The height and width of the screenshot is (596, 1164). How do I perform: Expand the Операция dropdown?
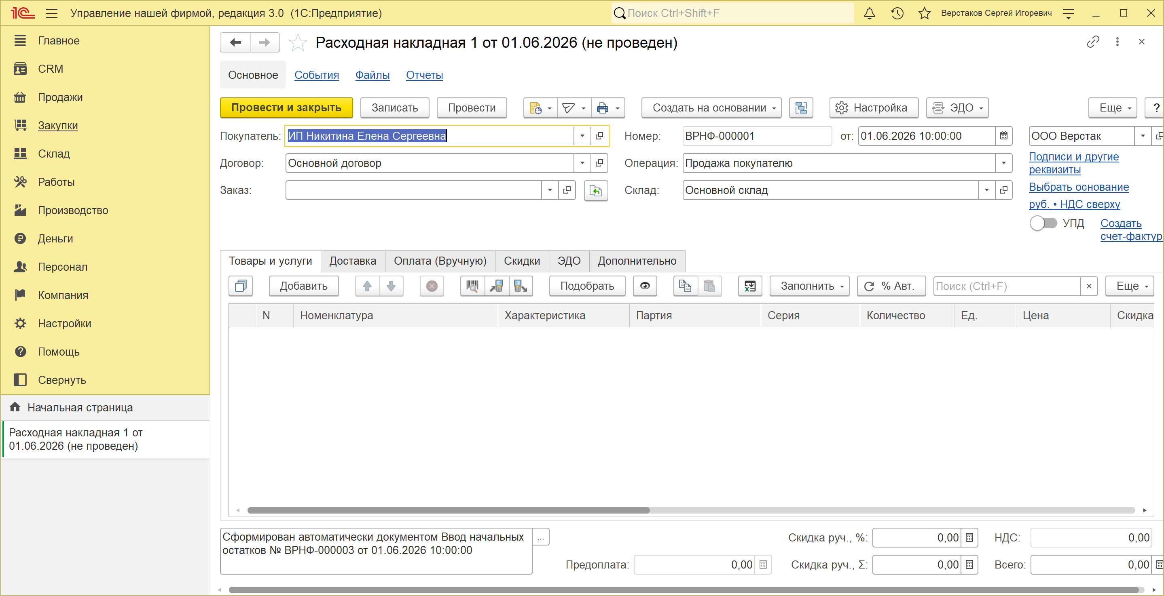[x=1003, y=163]
